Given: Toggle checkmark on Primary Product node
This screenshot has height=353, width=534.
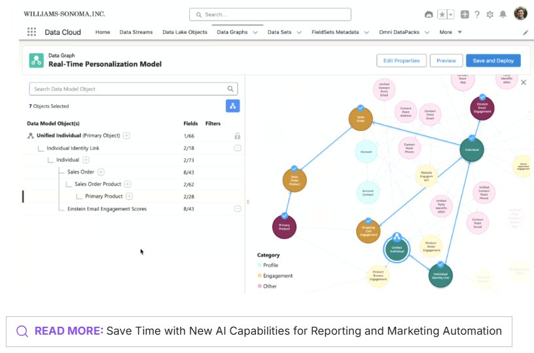Looking at the screenshot, I should tap(285, 215).
